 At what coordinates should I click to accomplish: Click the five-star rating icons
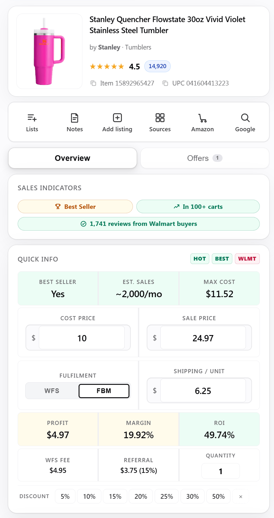click(x=107, y=66)
